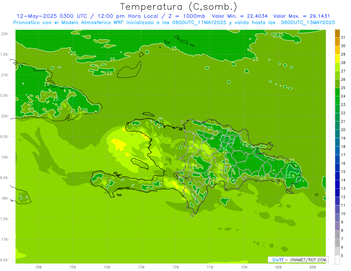351x271 pixels.
Task: Click the color scale label '26'
Action: 343,80
